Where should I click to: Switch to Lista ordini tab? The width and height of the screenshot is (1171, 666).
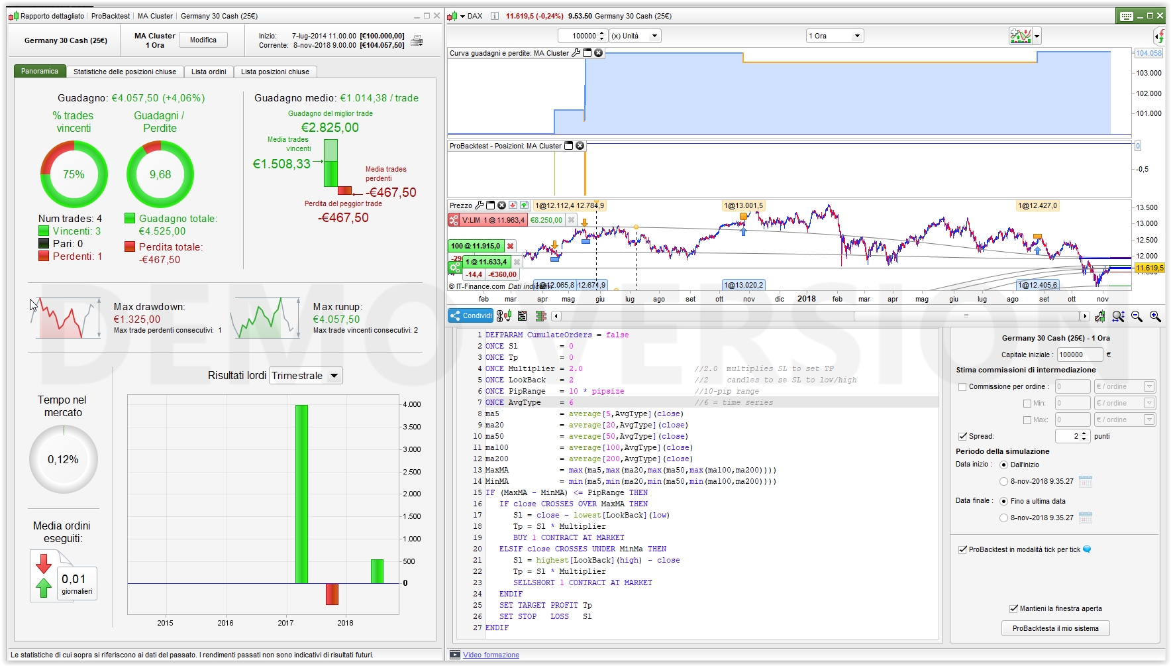point(209,72)
